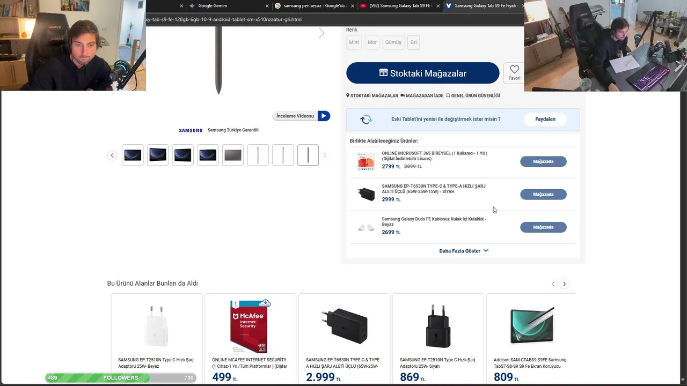Open ONLINE MCAFEE INTERNET SECURITY title
This screenshot has width=687, height=386.
pyautogui.click(x=250, y=363)
